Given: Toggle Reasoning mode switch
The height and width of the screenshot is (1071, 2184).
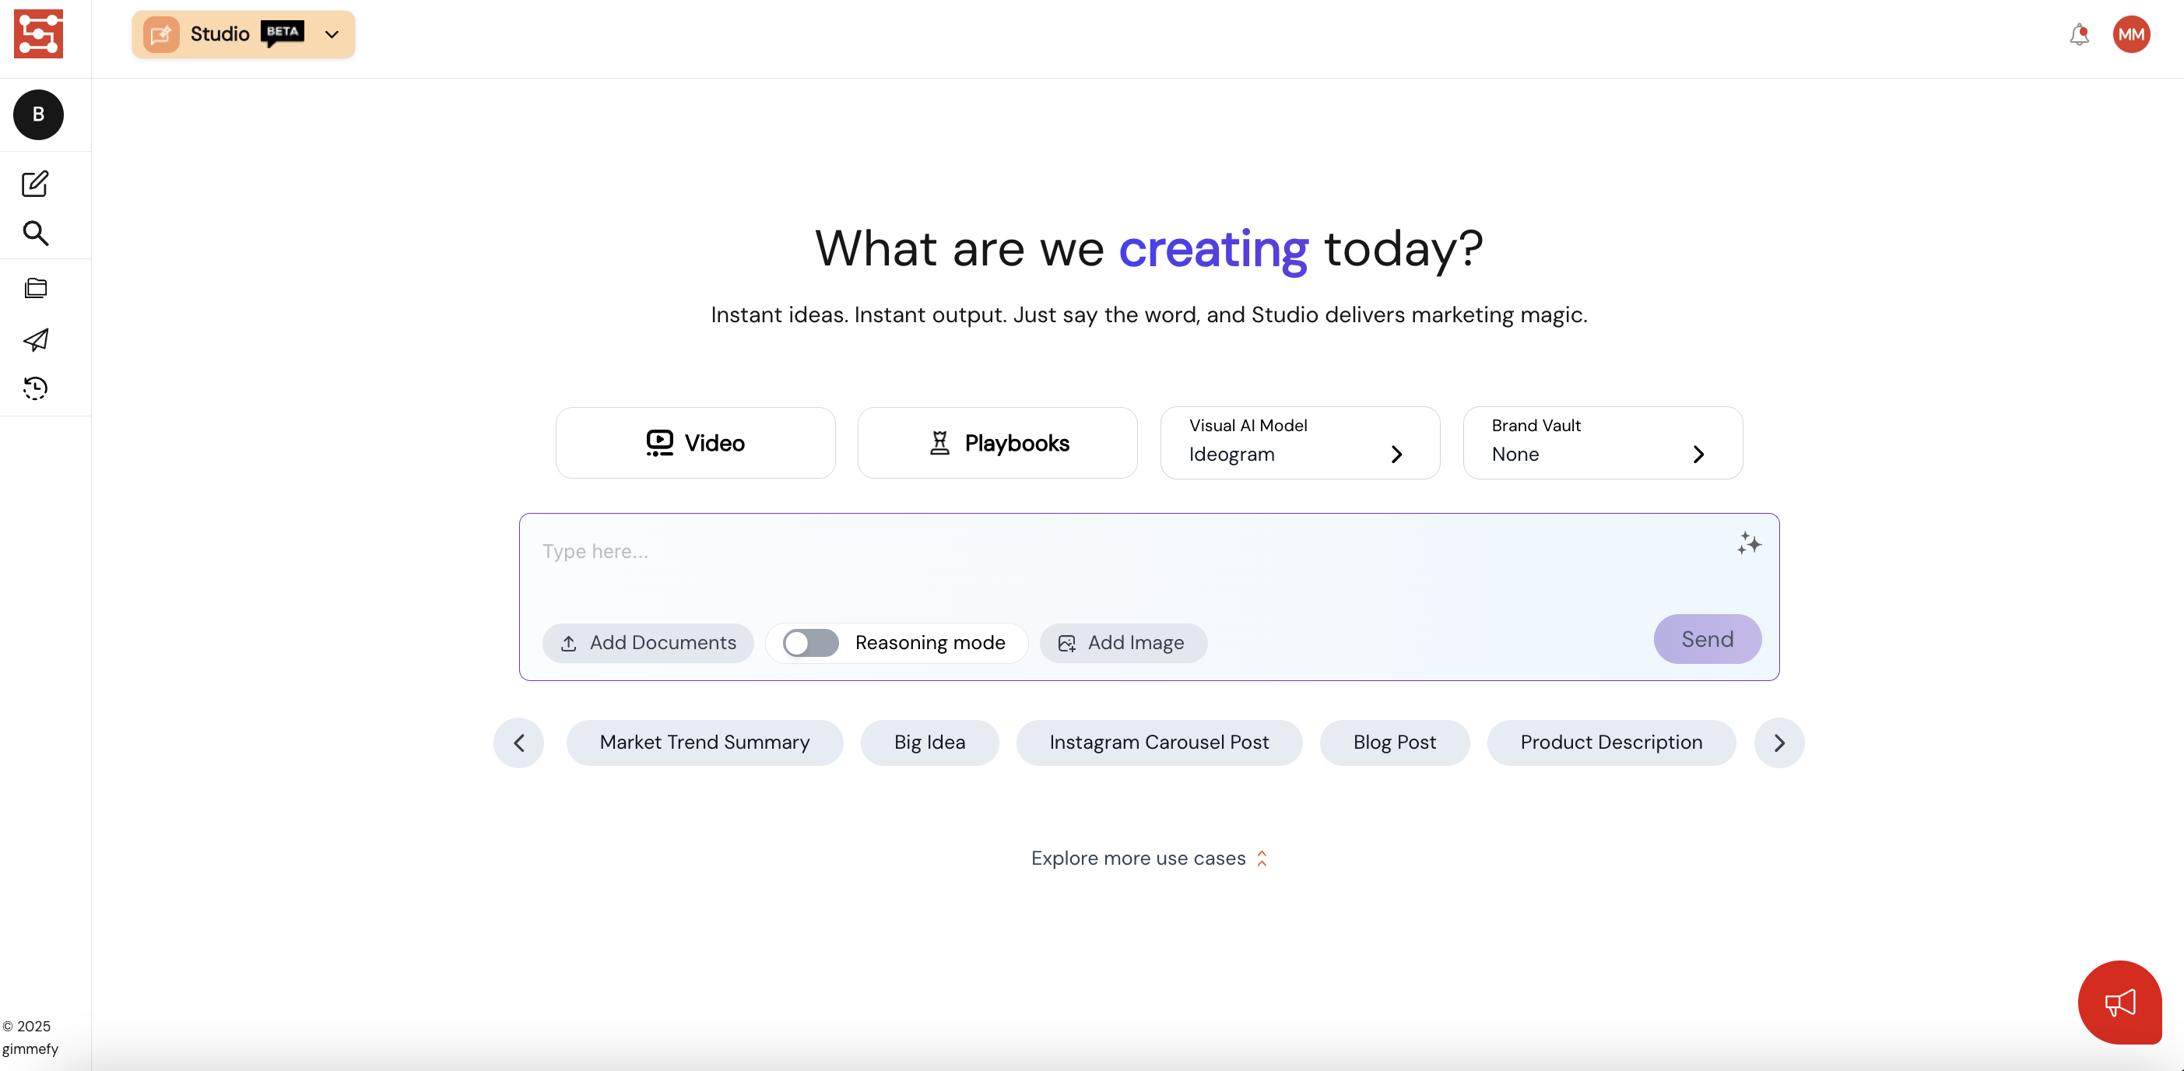Looking at the screenshot, I should [x=809, y=643].
